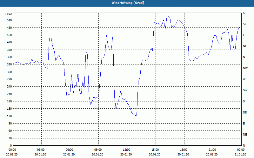
Task: Click the W compass label
Action: click(x=244, y=79)
